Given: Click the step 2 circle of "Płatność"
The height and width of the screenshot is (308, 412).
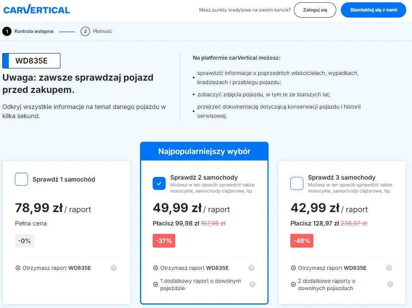Looking at the screenshot, I should click(85, 31).
